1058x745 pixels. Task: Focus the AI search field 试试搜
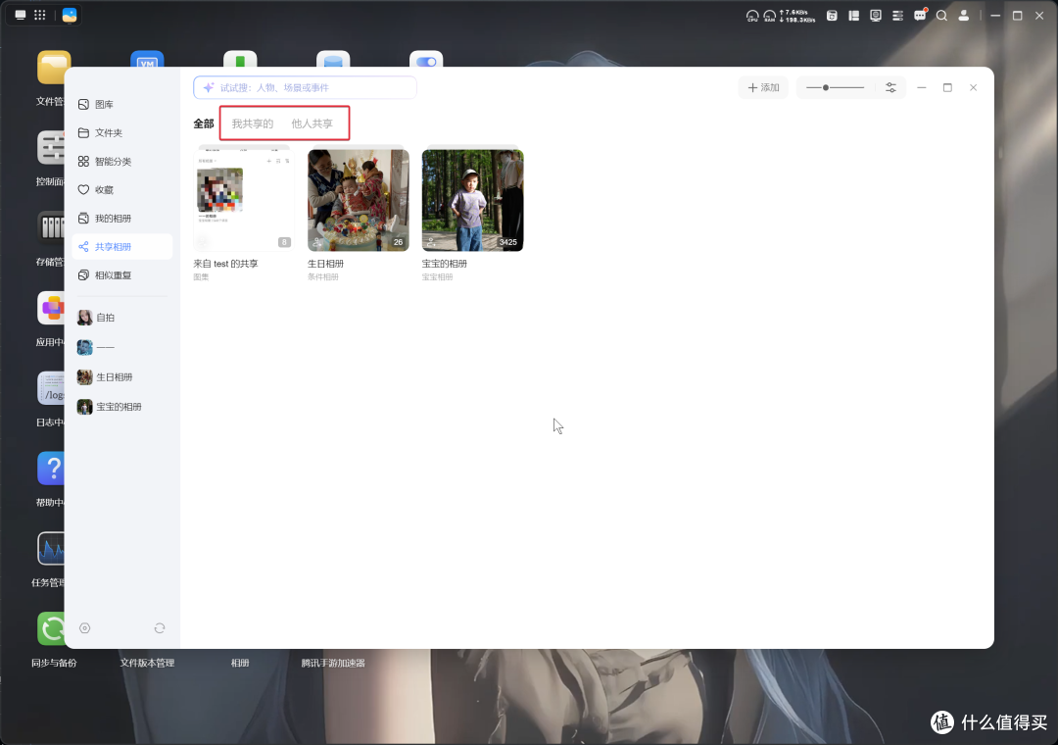(305, 88)
